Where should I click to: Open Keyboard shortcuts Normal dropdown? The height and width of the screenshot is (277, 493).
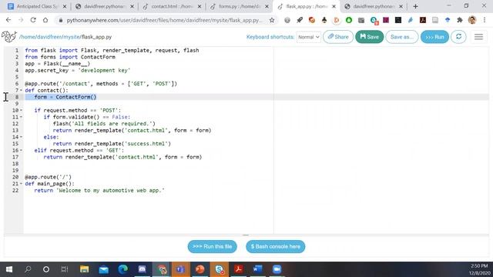tap(308, 37)
